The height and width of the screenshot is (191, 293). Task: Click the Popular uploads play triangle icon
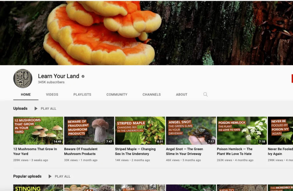(x=50, y=176)
